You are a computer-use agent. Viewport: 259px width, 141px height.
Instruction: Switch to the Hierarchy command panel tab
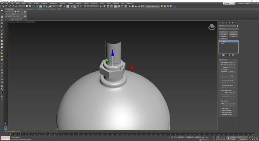[x=226, y=23]
